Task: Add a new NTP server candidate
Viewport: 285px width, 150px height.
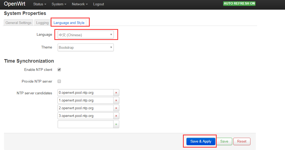Action: tap(116, 124)
